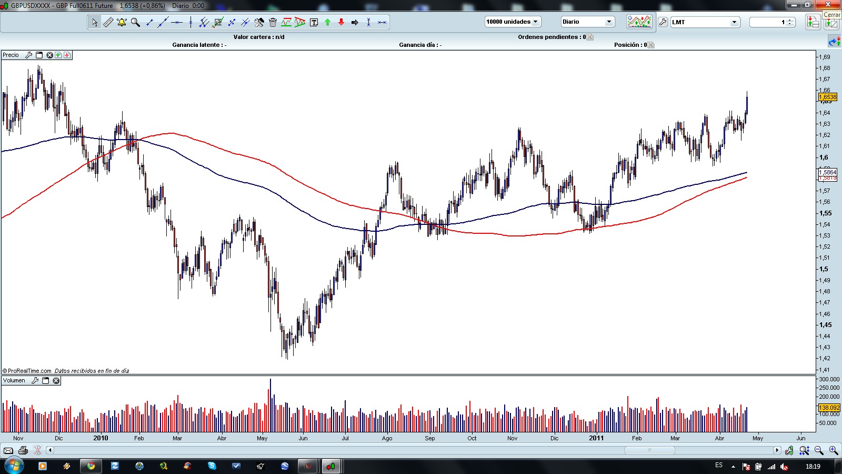Click the trash can delete-objects icon
Image resolution: width=842 pixels, height=474 pixels.
click(x=273, y=22)
